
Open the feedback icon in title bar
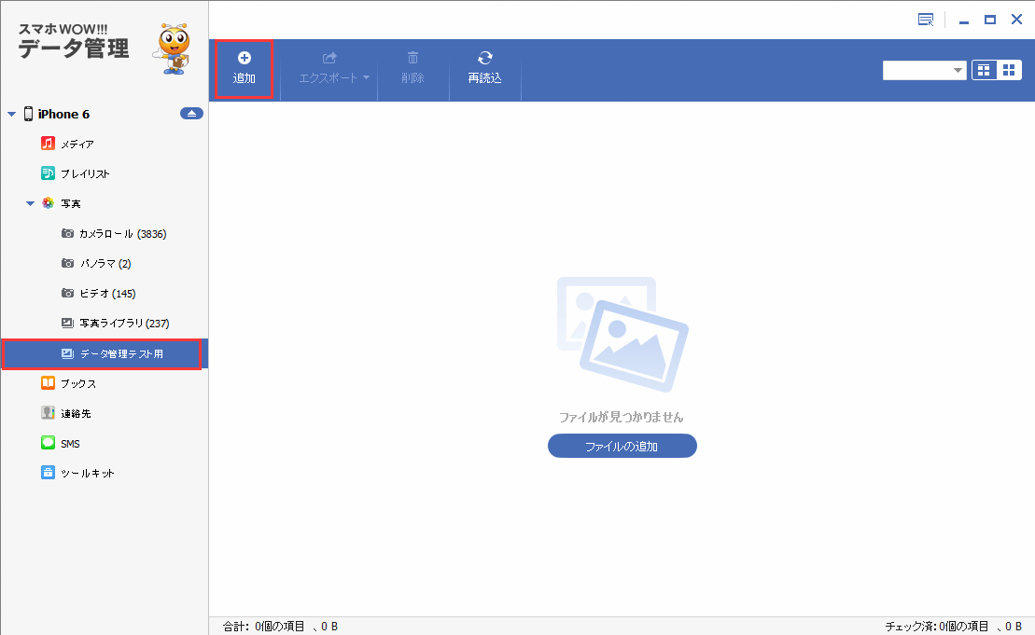point(926,20)
